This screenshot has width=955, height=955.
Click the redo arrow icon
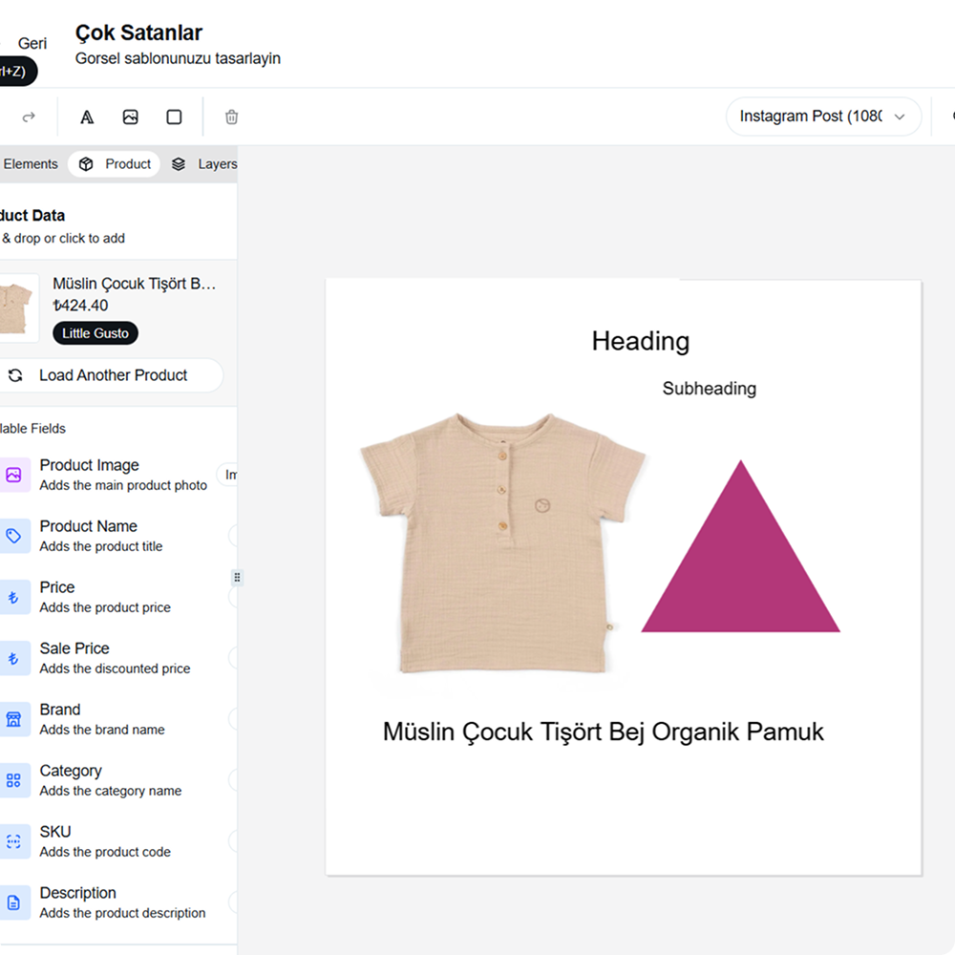[x=29, y=117]
